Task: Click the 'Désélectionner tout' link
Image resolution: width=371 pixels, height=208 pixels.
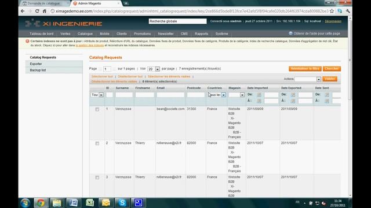Action: click(130, 77)
